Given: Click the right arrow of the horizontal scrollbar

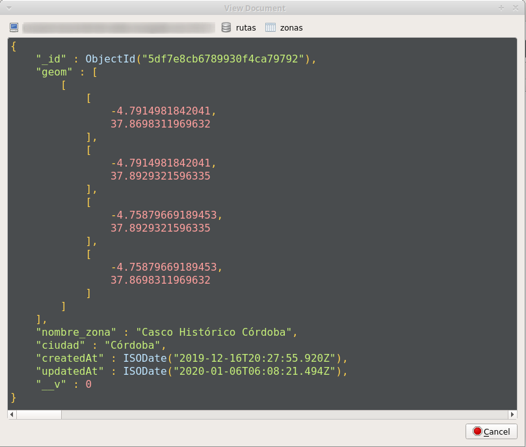Looking at the screenshot, I should 511,414.
